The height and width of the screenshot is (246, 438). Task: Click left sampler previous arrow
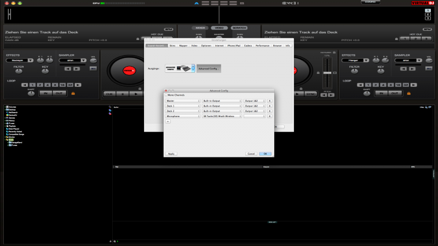[x=67, y=69]
